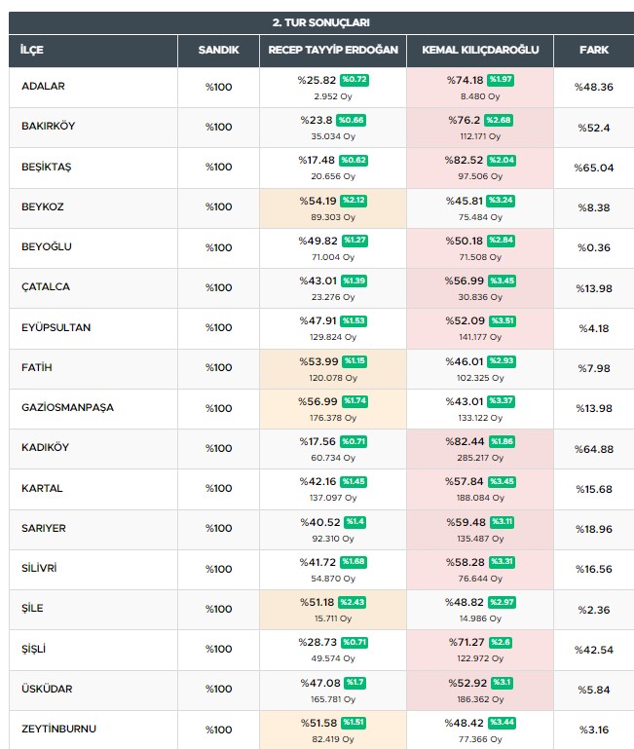Sort by RECEP TAYYİP ERDOĞAN column header
This screenshot has height=749, width=634.
pos(333,50)
